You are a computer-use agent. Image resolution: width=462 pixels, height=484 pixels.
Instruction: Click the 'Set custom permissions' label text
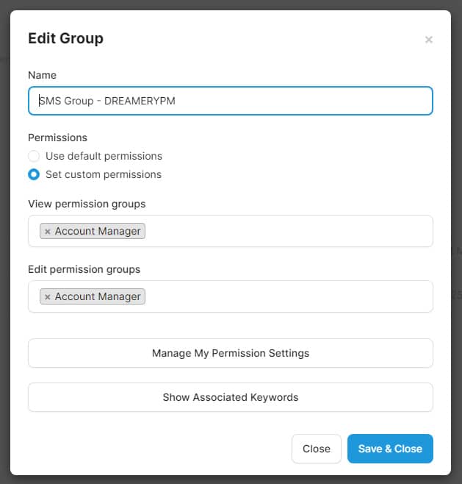pyautogui.click(x=103, y=174)
